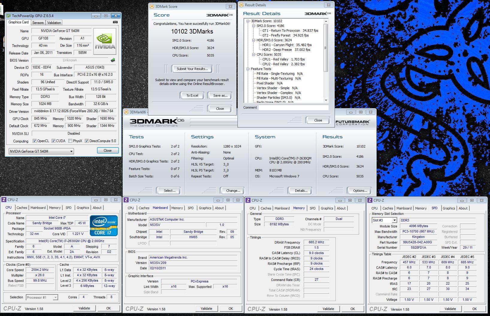Open the Caches tab in the CPU-Z CPU window
The height and width of the screenshot is (316, 490).
click(22, 208)
